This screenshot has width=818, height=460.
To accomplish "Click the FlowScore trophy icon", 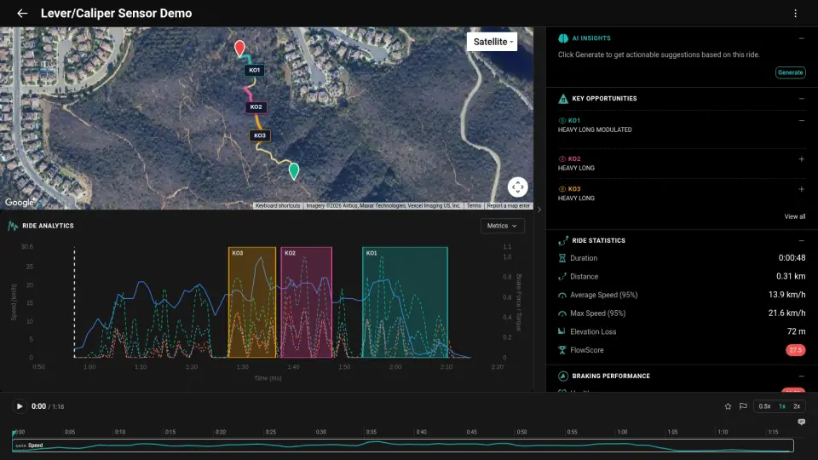I will pyautogui.click(x=562, y=350).
